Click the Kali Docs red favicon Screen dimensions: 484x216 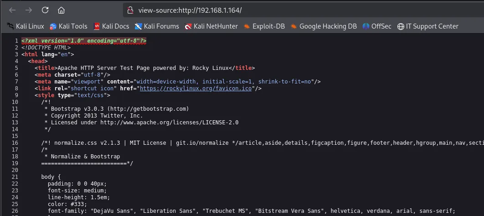pyautogui.click(x=97, y=26)
